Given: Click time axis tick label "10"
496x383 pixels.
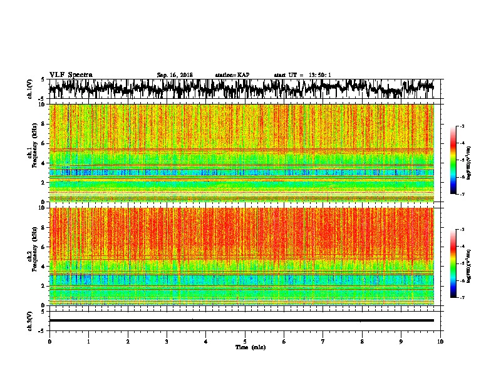Looking at the screenshot, I should pos(440,342).
